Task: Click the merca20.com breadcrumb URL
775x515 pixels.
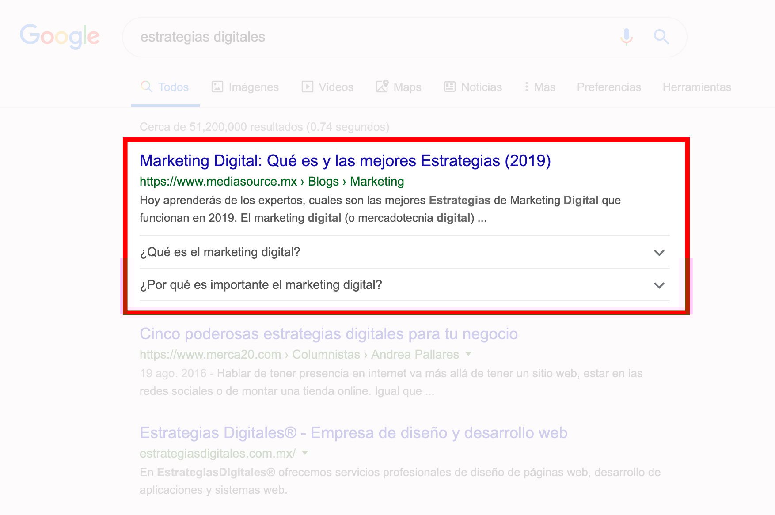Action: [299, 355]
